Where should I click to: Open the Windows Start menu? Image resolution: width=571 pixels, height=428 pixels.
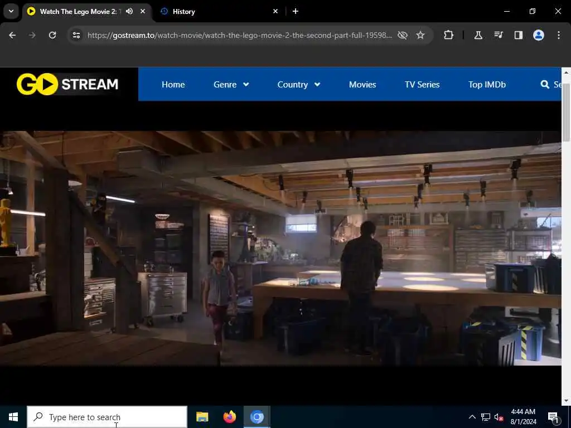tap(13, 417)
